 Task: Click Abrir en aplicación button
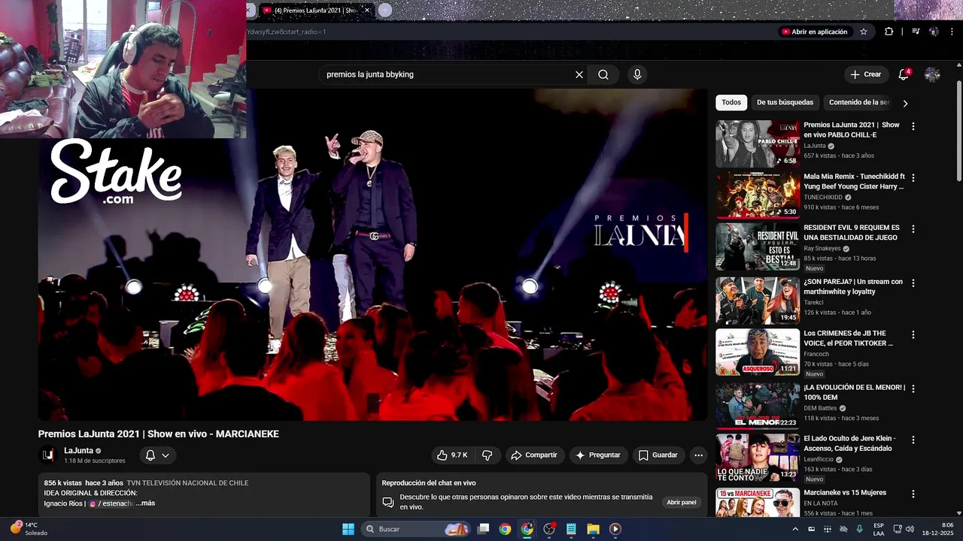click(x=814, y=32)
